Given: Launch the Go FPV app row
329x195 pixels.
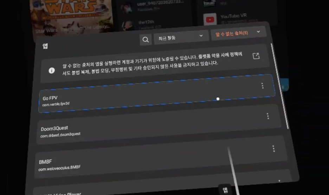Looking at the screenshot, I should [x=157, y=93].
